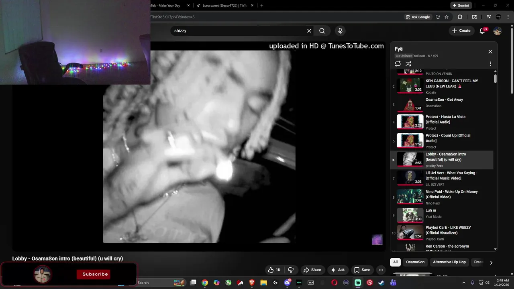The image size is (514, 289).
Task: Click the YoGoatt playlist owner link
Action: click(x=419, y=56)
